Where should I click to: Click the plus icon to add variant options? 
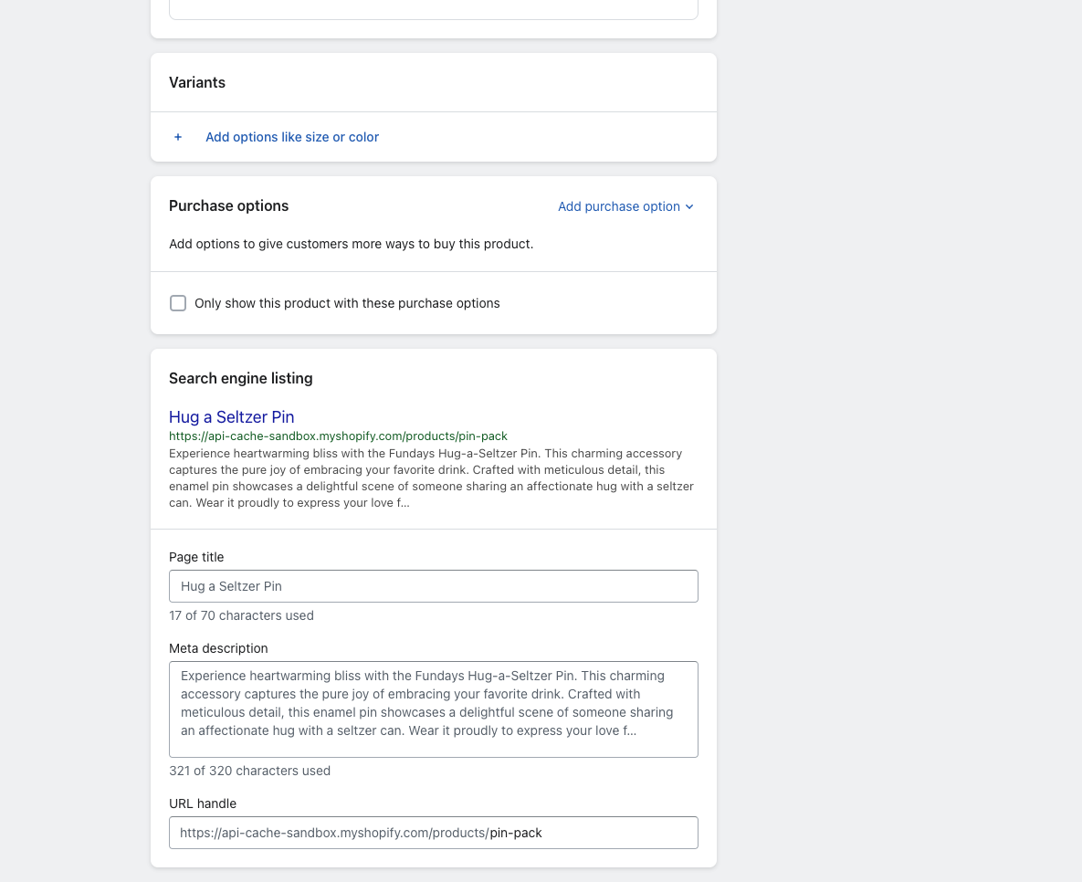click(x=178, y=137)
